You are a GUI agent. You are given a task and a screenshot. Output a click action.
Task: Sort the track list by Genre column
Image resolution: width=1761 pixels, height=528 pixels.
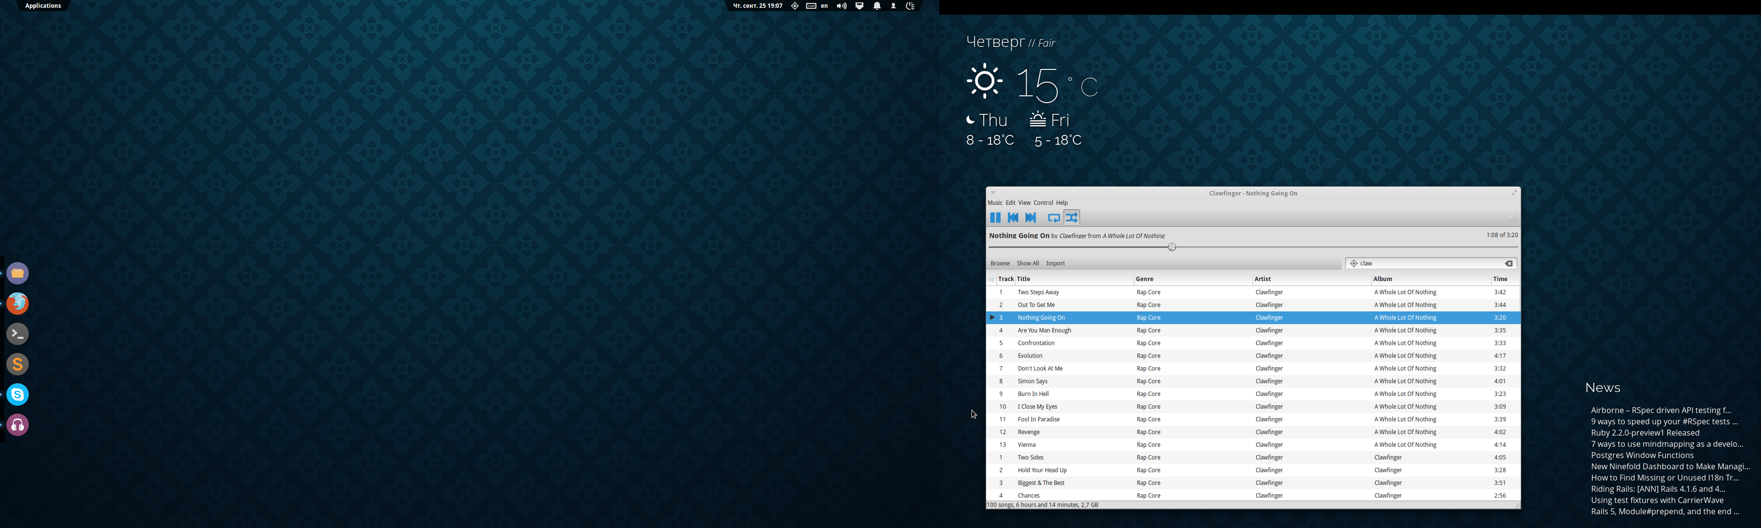click(x=1145, y=279)
